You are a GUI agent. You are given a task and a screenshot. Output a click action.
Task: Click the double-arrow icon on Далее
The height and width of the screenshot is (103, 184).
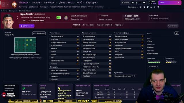click(179, 3)
